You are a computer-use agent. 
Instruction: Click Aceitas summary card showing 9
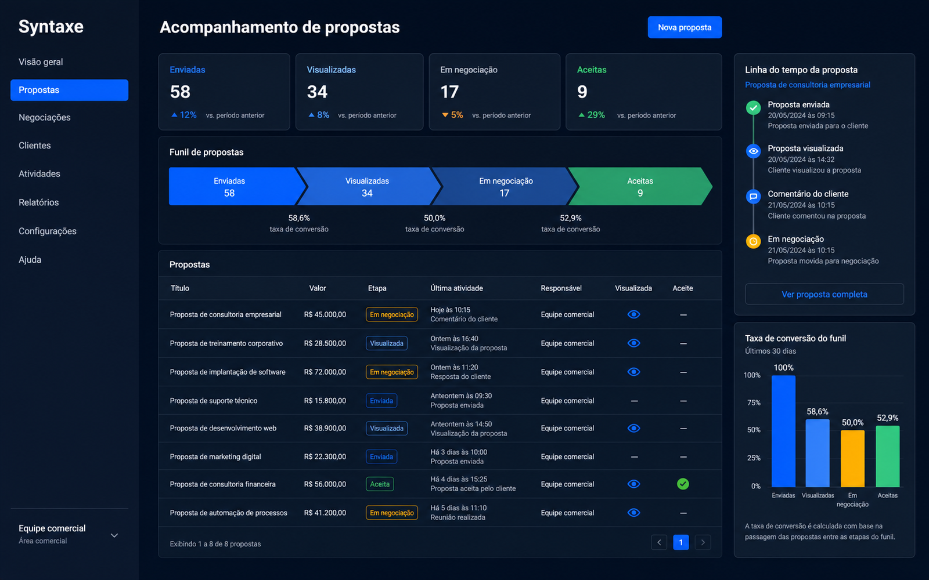pyautogui.click(x=644, y=92)
